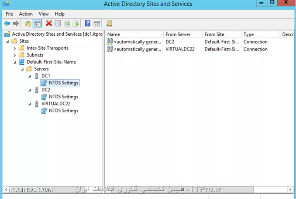The width and height of the screenshot is (296, 199).
Task: Click the partially visible Descr column header
Action: 287,34
